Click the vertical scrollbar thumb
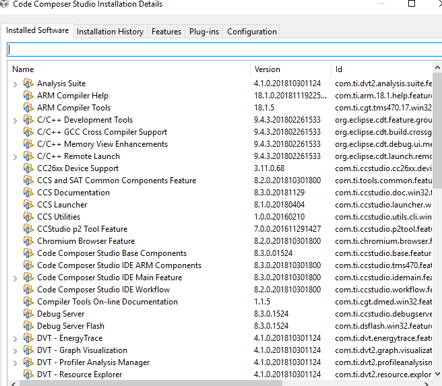This screenshot has width=442, height=386. (437, 131)
